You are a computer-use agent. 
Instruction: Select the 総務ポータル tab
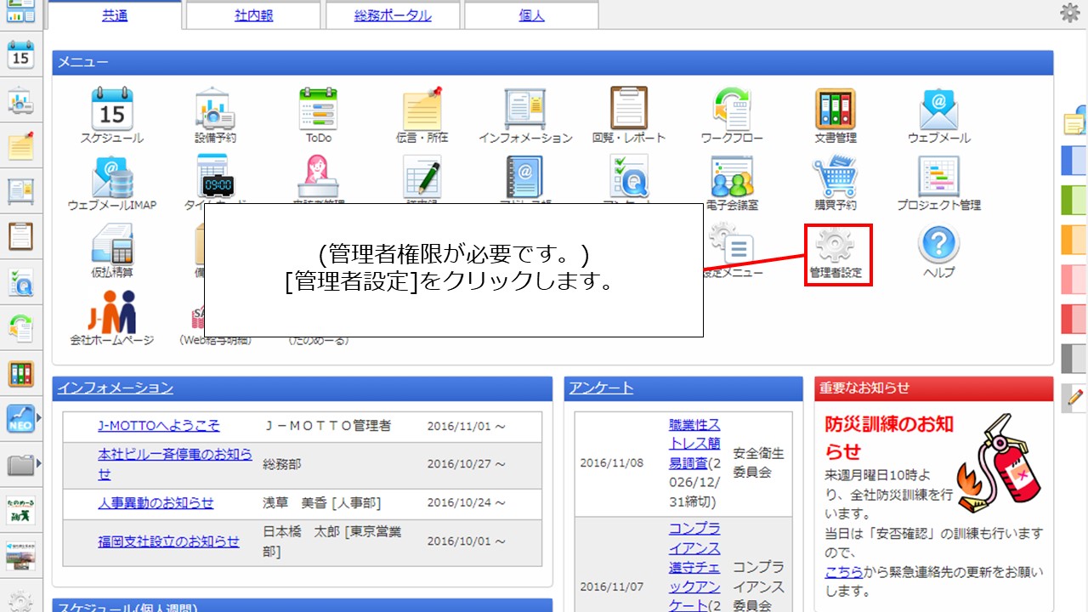tap(392, 15)
